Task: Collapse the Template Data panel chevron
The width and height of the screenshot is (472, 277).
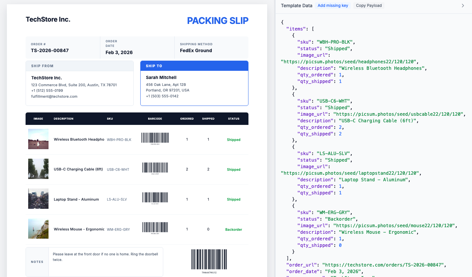Action: pos(462,6)
